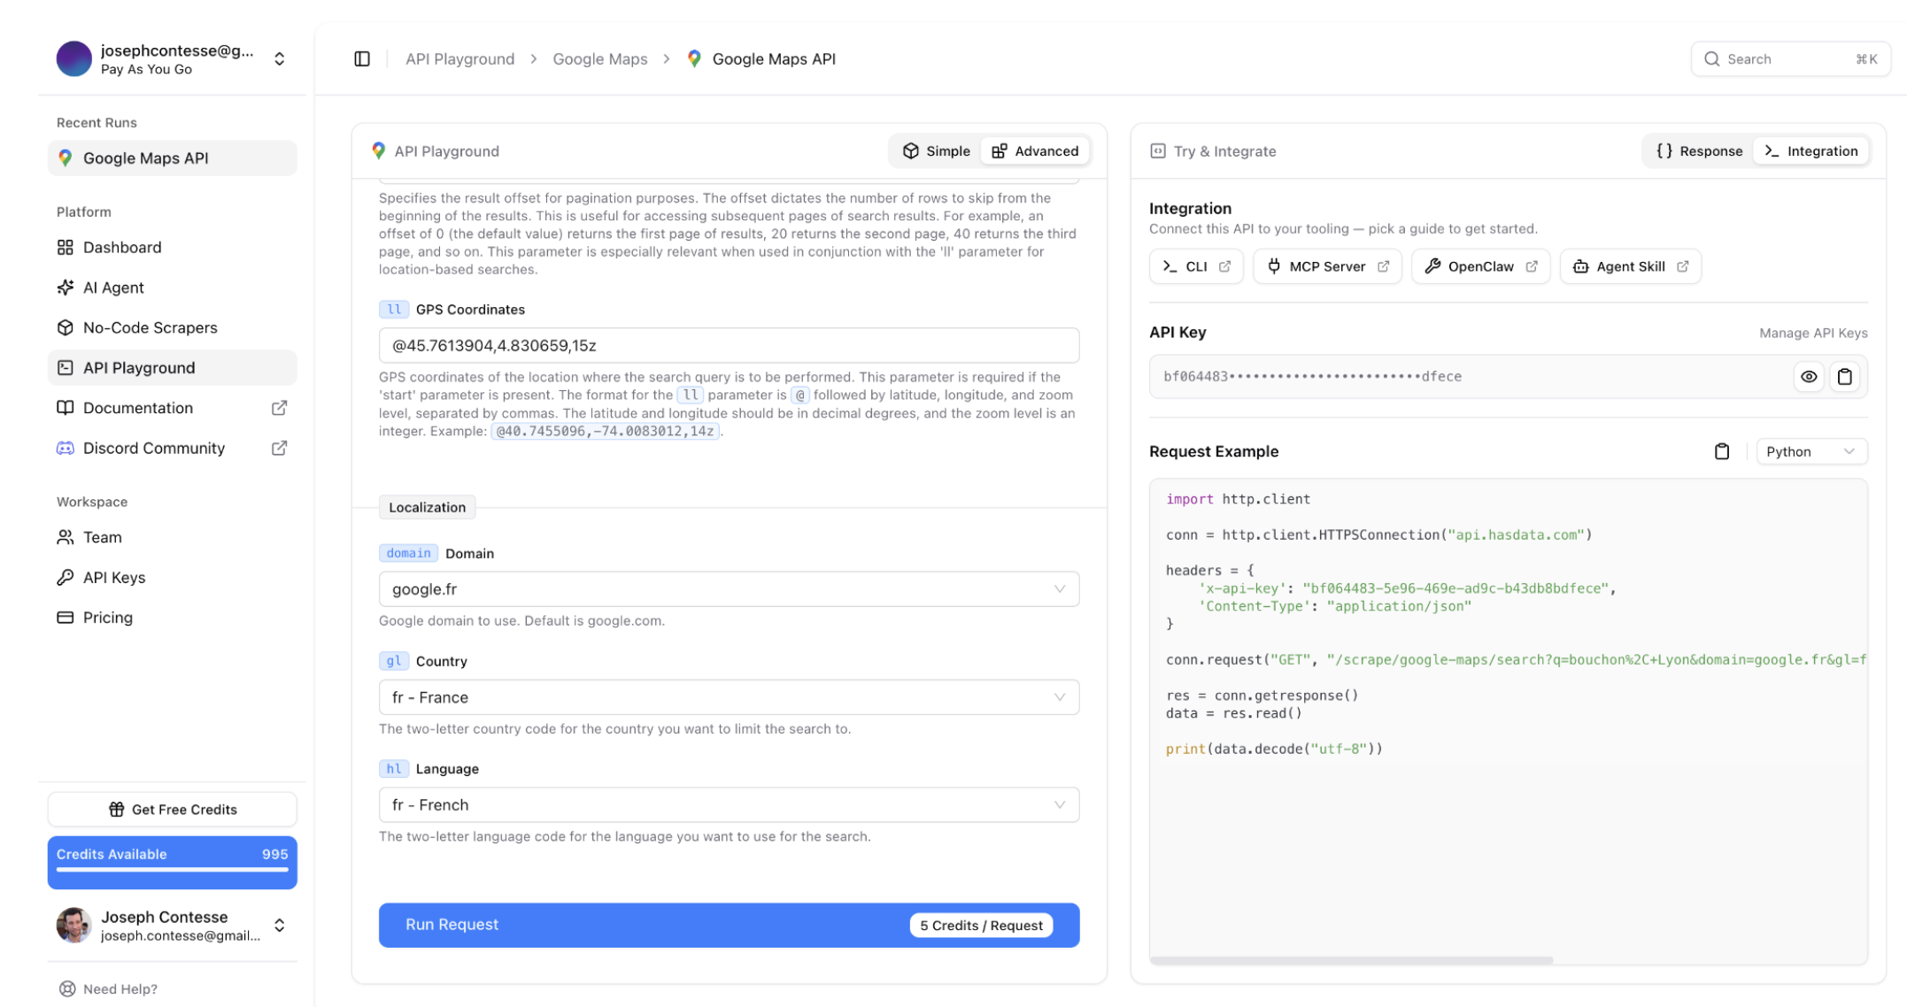Click the Localization section label

(x=427, y=507)
